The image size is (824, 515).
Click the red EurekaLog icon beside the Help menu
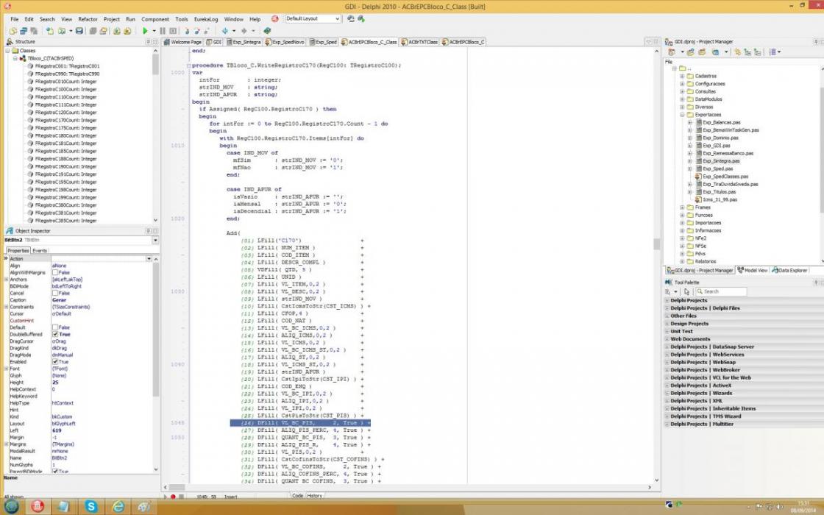[x=275, y=19]
